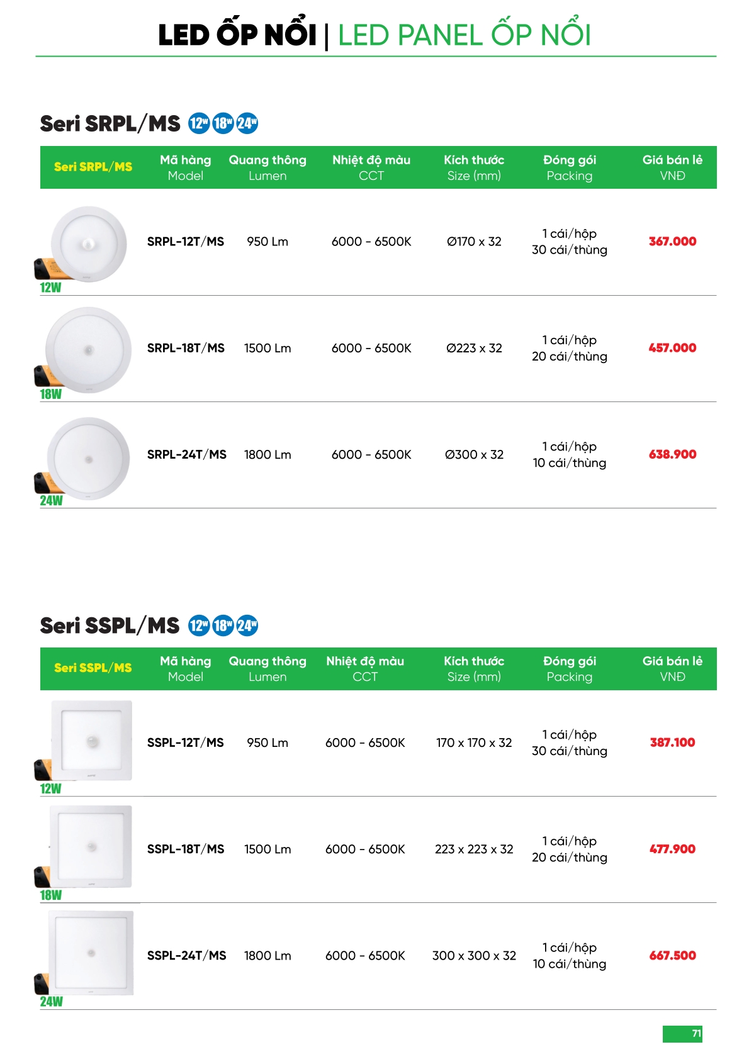This screenshot has width=749, height=1059.
Task: Click the 24W badge beside Seri SRPL/MS
Action: point(247,123)
